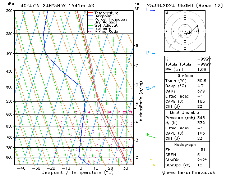Viewport: 226px width, 175px height.
Task: Click the LCL marker on altitude axis
Action: click(141, 109)
